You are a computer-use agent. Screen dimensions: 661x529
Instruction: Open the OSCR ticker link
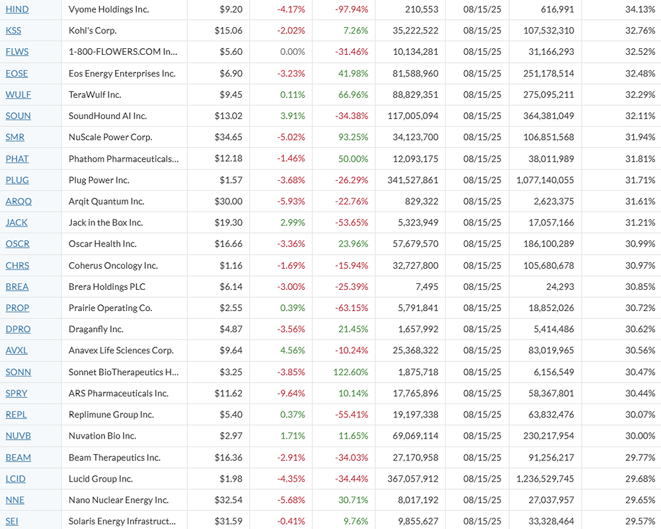click(x=17, y=244)
